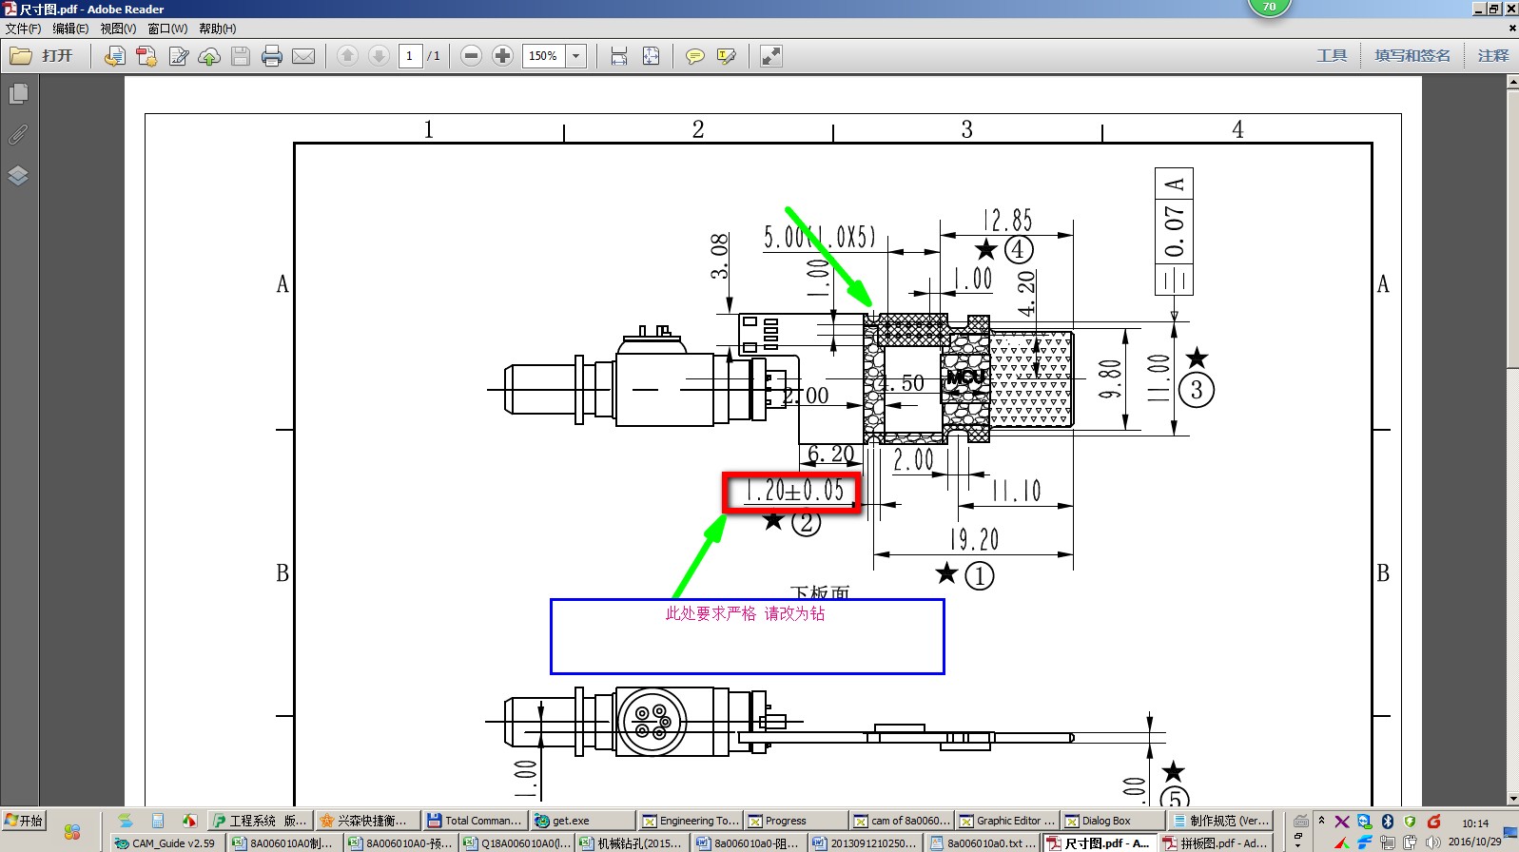Switch to 工程系统 taskbar window
The height and width of the screenshot is (852, 1519).
[261, 821]
